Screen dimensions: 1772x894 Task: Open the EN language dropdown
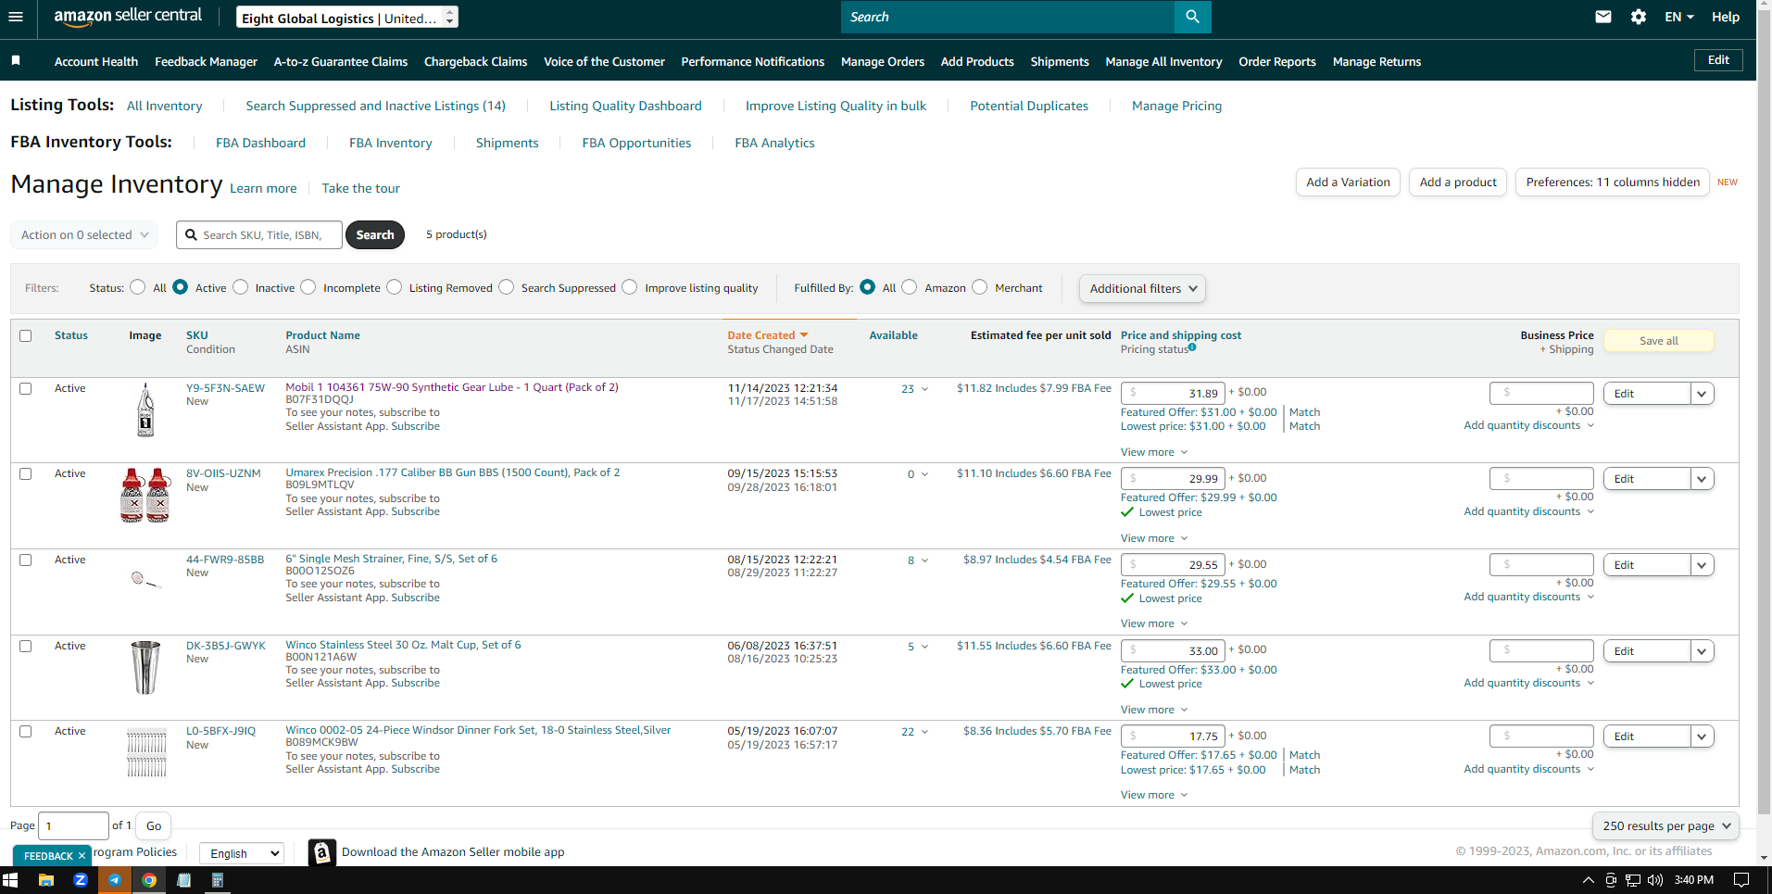(1679, 17)
